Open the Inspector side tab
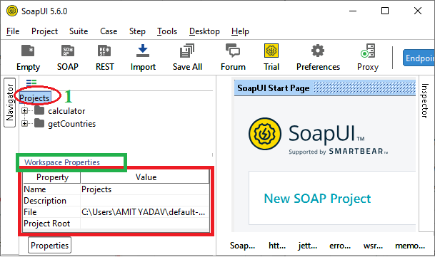The width and height of the screenshot is (435, 257). pos(425,100)
